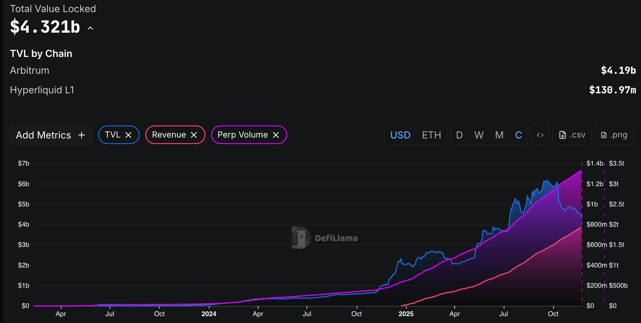Viewport: 641px width, 323px height.
Task: Download chart data as .csv
Action: click(x=572, y=135)
